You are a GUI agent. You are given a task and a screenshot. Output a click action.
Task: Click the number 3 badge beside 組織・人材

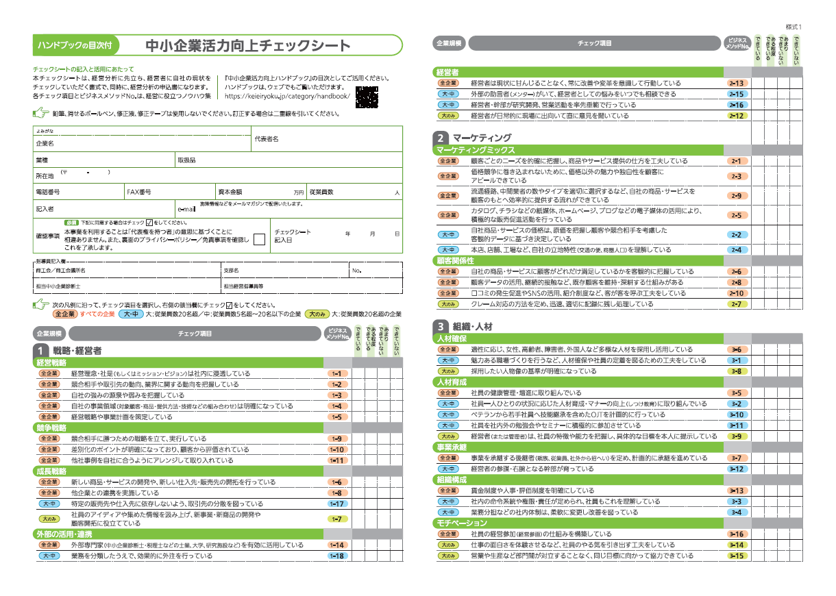coord(442,326)
